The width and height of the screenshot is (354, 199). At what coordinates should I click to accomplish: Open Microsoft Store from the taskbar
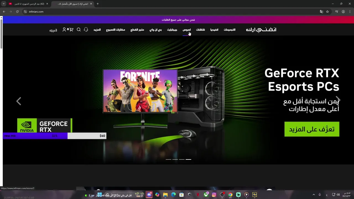pos(181,195)
